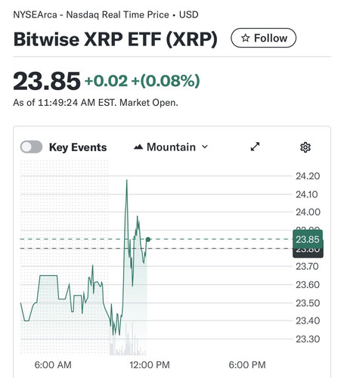The height and width of the screenshot is (378, 344).
Task: Expand the chevron next to Mountain
Action: pyautogui.click(x=205, y=147)
